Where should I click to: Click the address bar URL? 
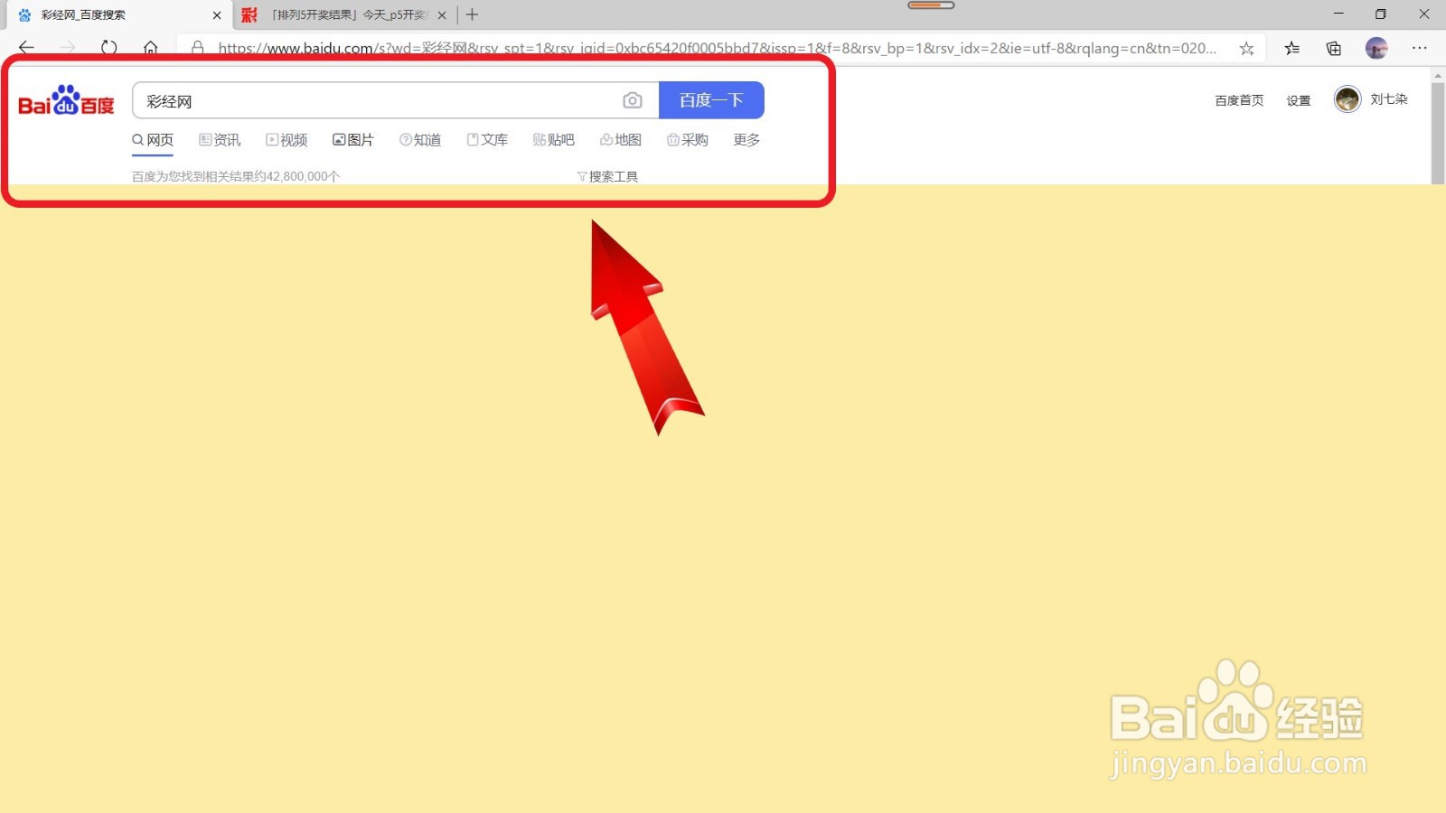tap(718, 48)
